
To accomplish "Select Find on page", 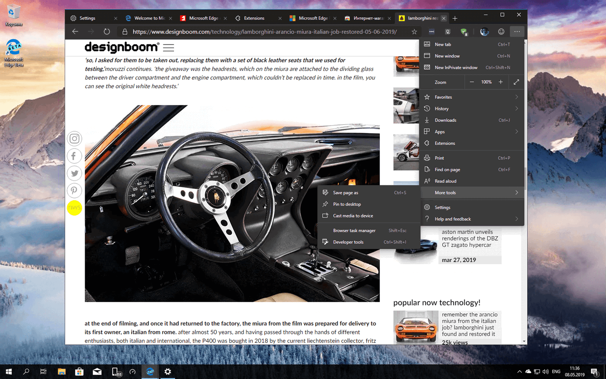I will click(x=471, y=169).
